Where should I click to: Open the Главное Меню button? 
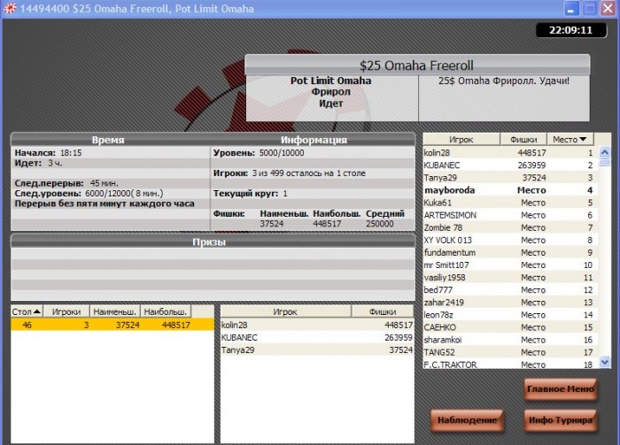[560, 389]
